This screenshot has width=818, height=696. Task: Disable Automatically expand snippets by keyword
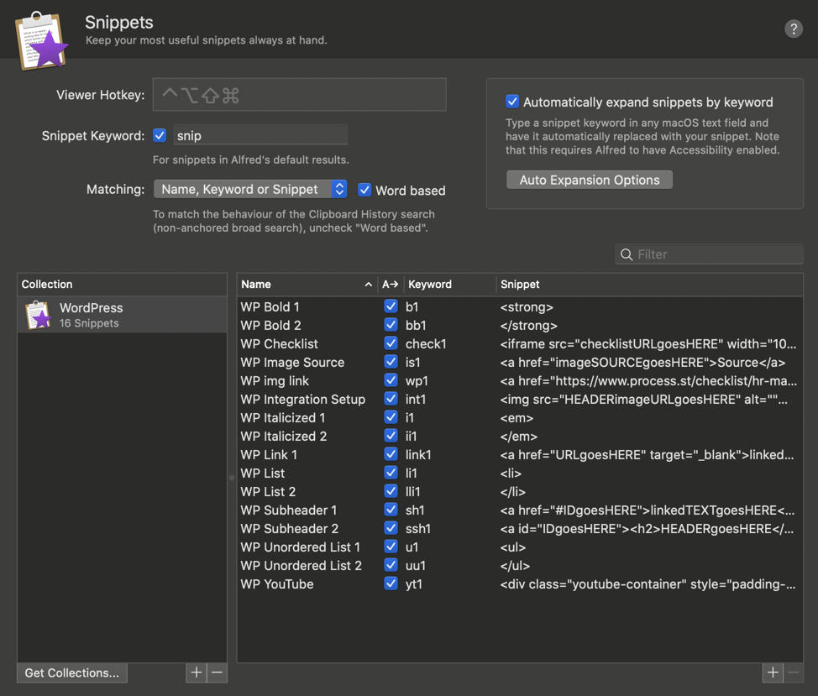[511, 102]
